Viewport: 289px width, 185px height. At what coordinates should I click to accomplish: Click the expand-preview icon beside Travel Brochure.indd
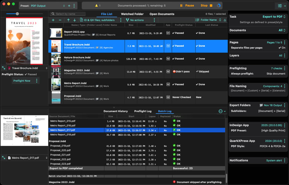(4, 68)
